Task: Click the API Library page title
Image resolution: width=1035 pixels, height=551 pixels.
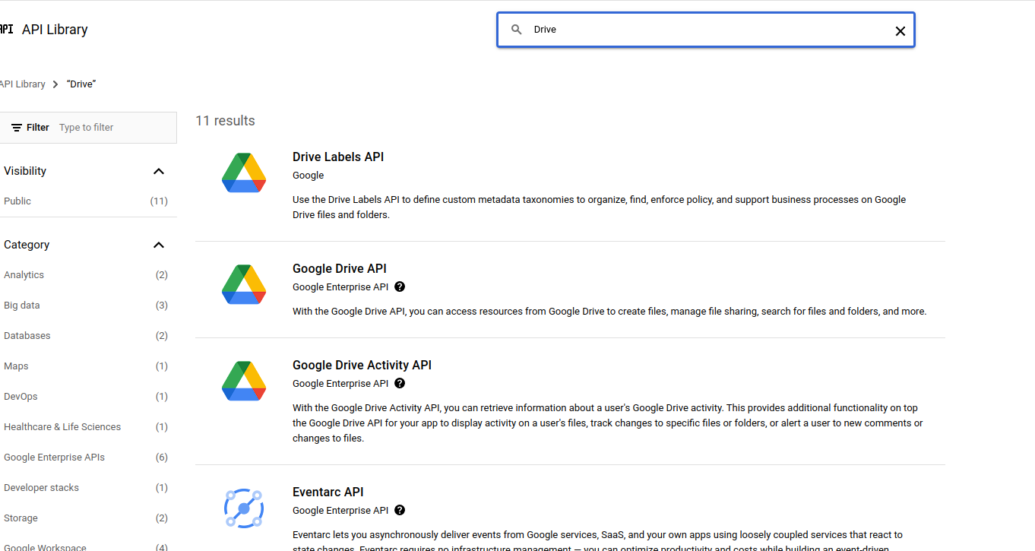Action: [55, 30]
